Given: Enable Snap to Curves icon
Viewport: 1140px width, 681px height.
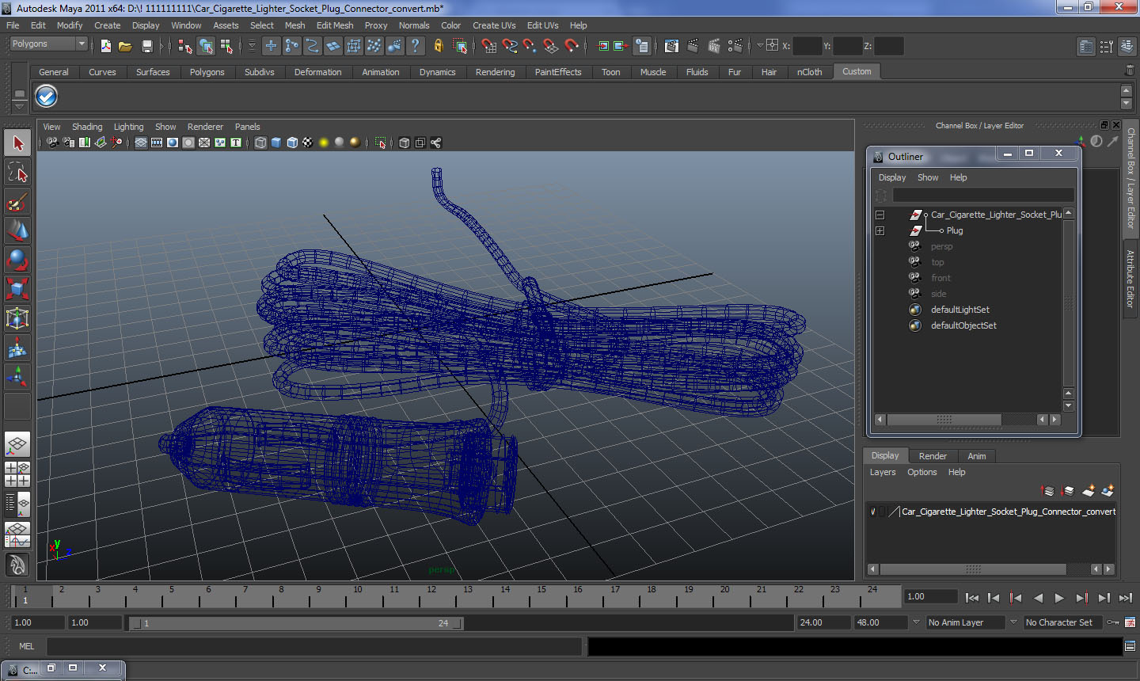Looking at the screenshot, I should tap(510, 46).
